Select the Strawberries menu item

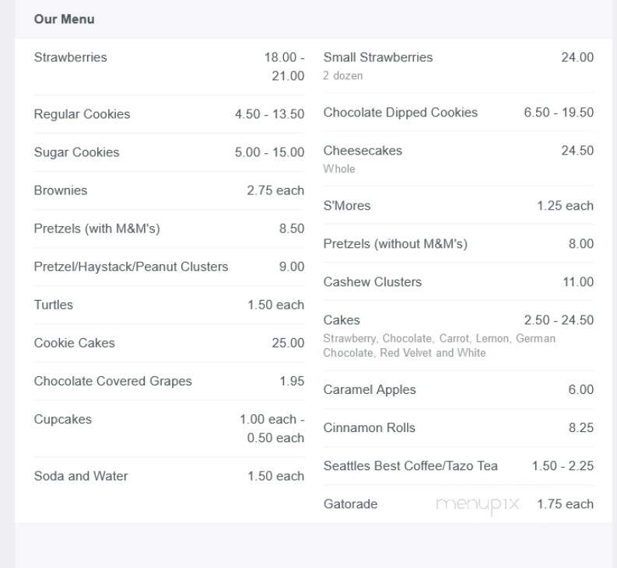[x=71, y=57]
